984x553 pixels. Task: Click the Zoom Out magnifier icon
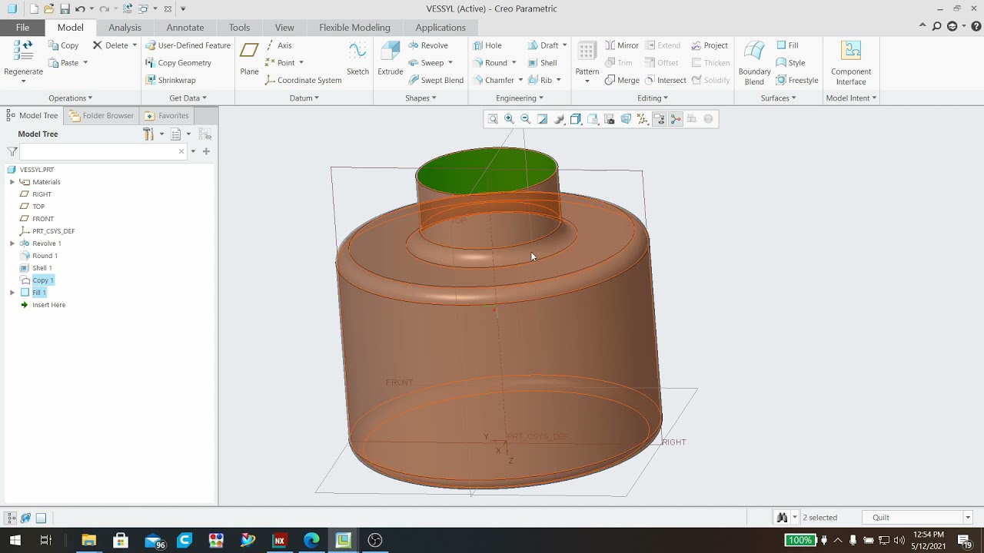(x=526, y=119)
